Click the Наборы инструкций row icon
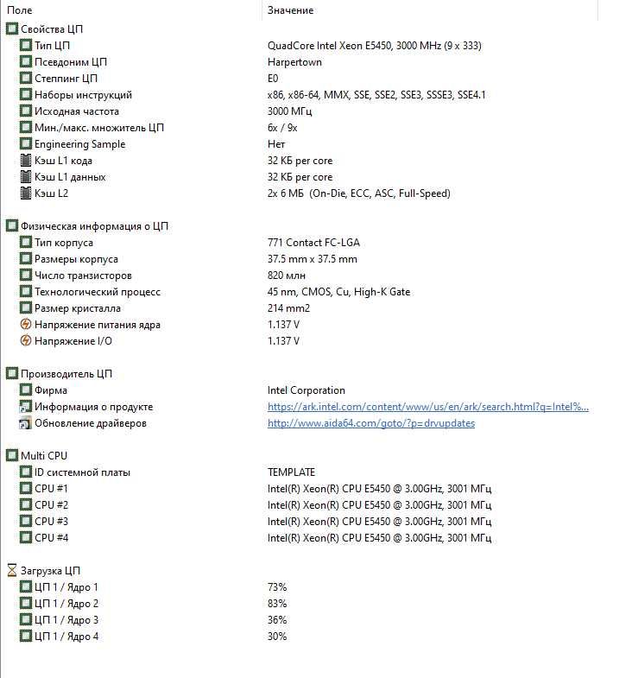The width and height of the screenshot is (619, 678). click(x=26, y=95)
